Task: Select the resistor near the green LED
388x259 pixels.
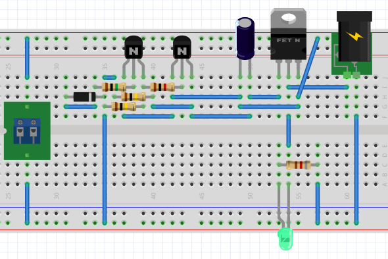Action: click(x=299, y=165)
